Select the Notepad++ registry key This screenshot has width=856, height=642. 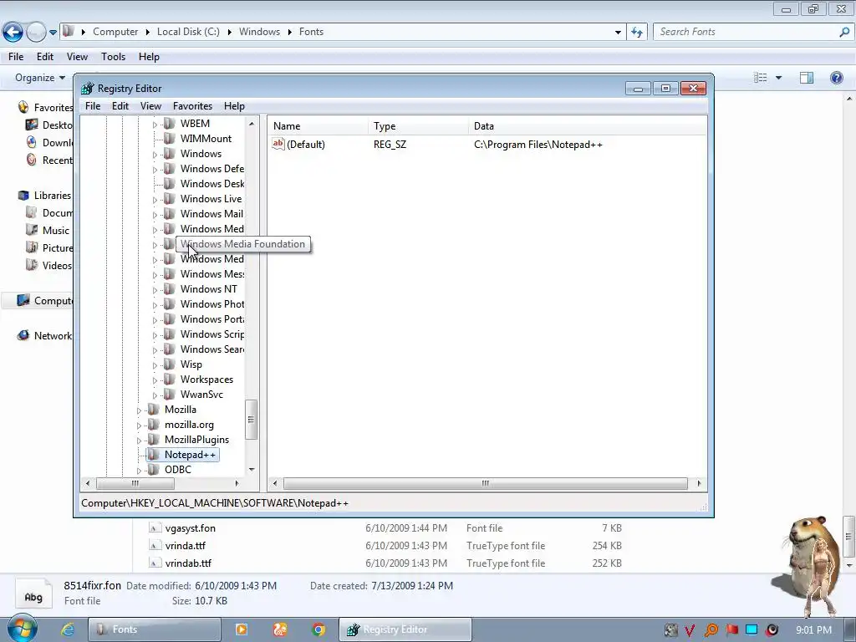pyautogui.click(x=190, y=455)
